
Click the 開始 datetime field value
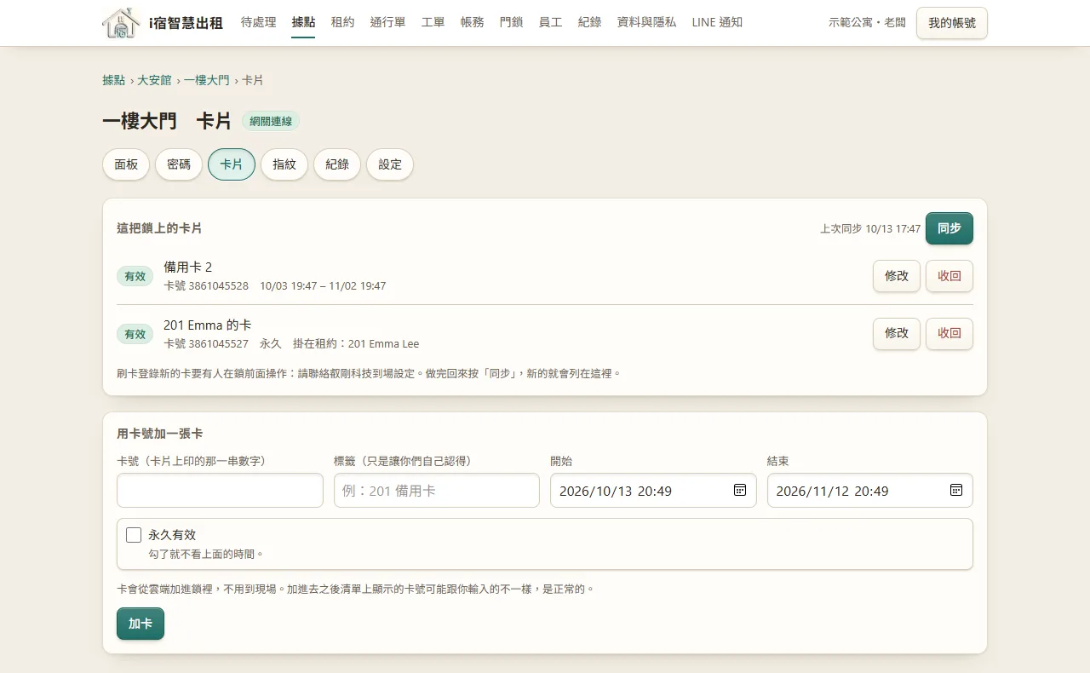616,492
